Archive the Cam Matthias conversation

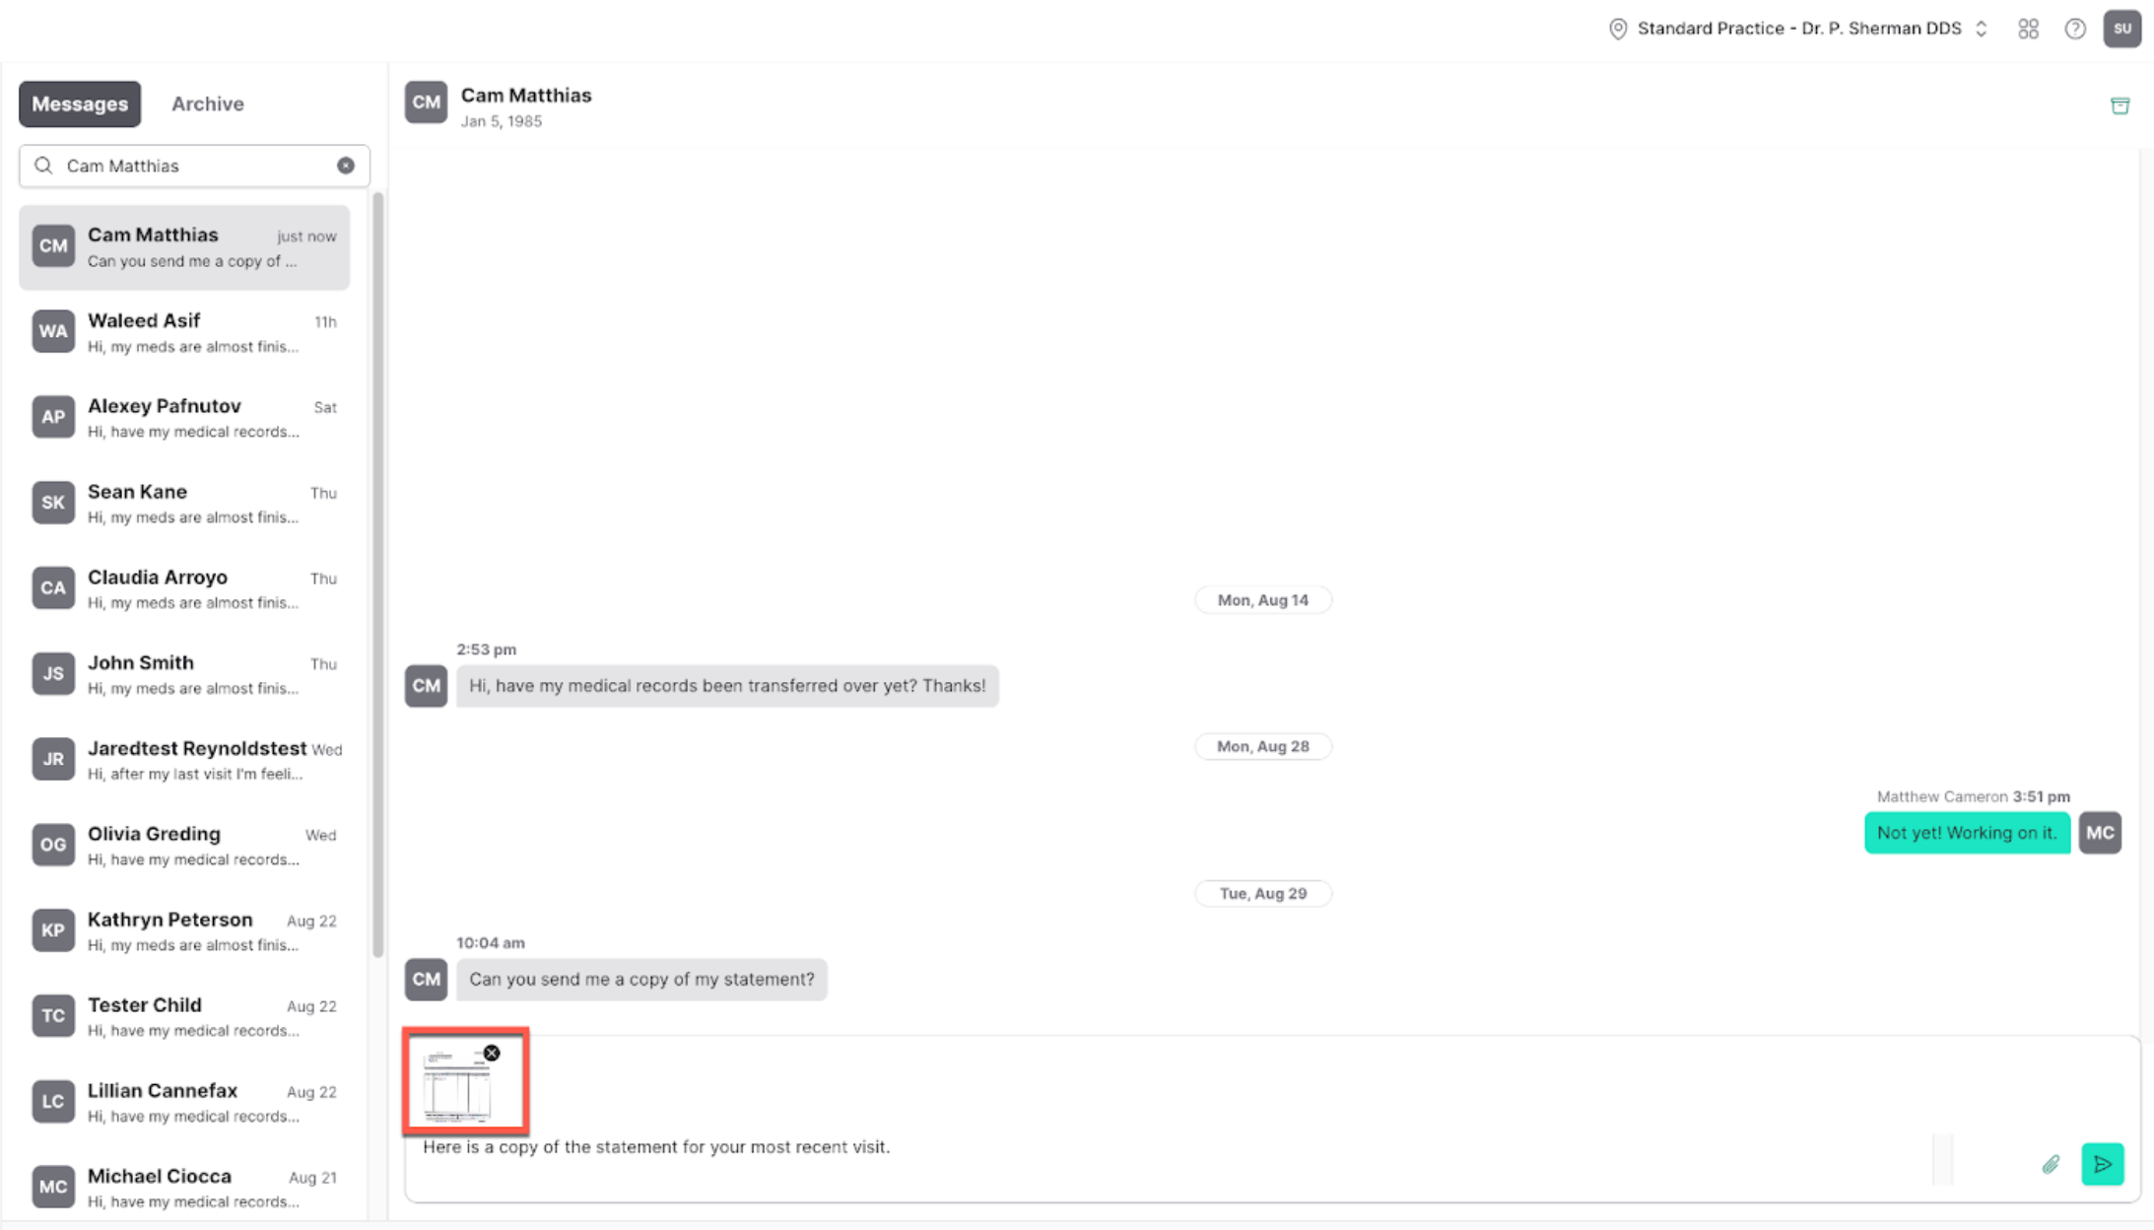click(x=2120, y=105)
